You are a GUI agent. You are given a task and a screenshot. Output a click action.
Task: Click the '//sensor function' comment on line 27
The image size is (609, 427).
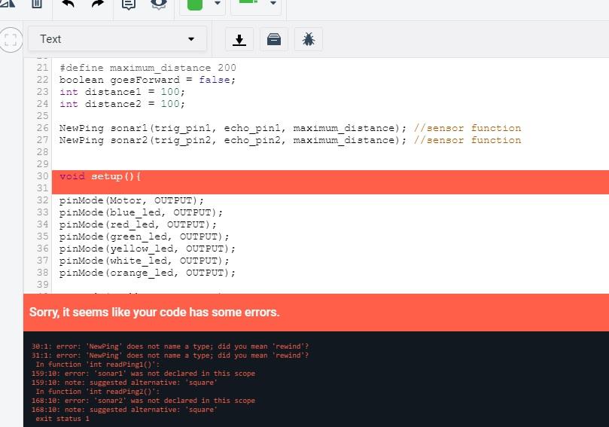tap(467, 140)
